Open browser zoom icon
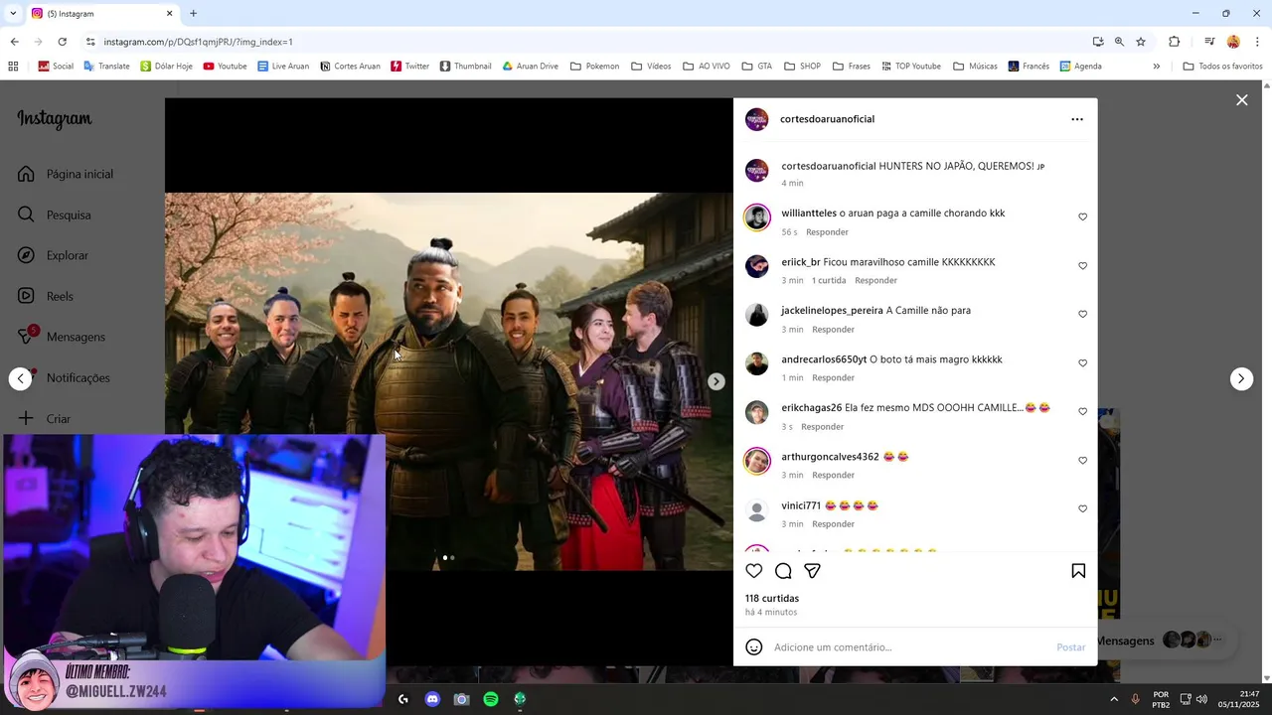Image resolution: width=1272 pixels, height=715 pixels. 1119,42
